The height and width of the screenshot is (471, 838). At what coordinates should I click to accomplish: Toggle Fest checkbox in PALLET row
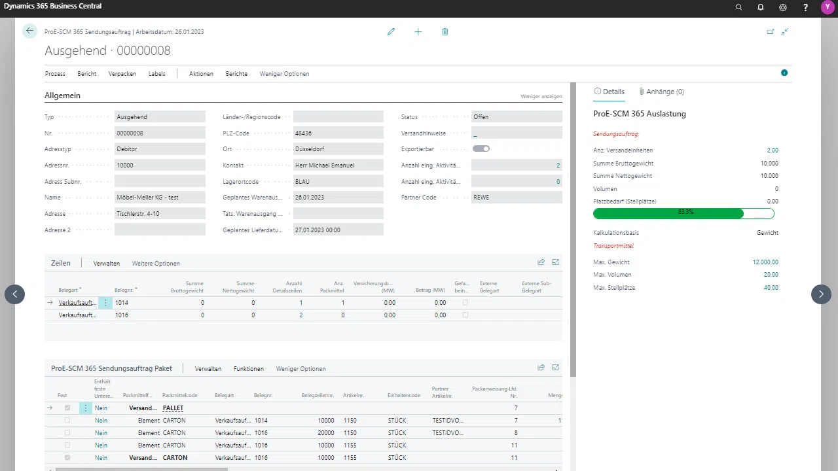(x=67, y=408)
